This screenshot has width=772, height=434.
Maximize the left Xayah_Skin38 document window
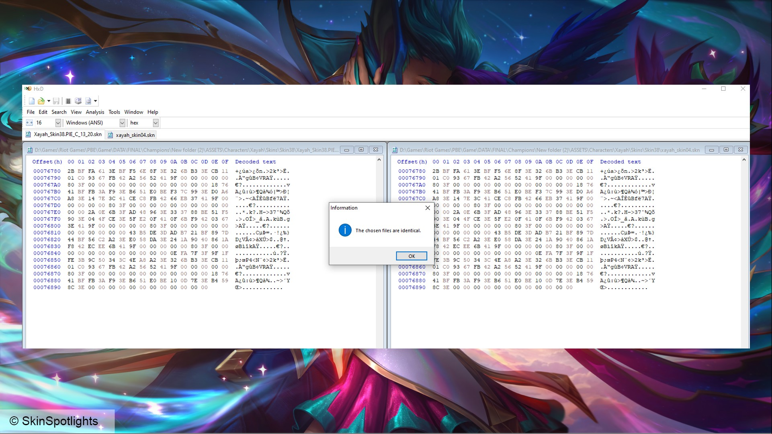(361, 150)
